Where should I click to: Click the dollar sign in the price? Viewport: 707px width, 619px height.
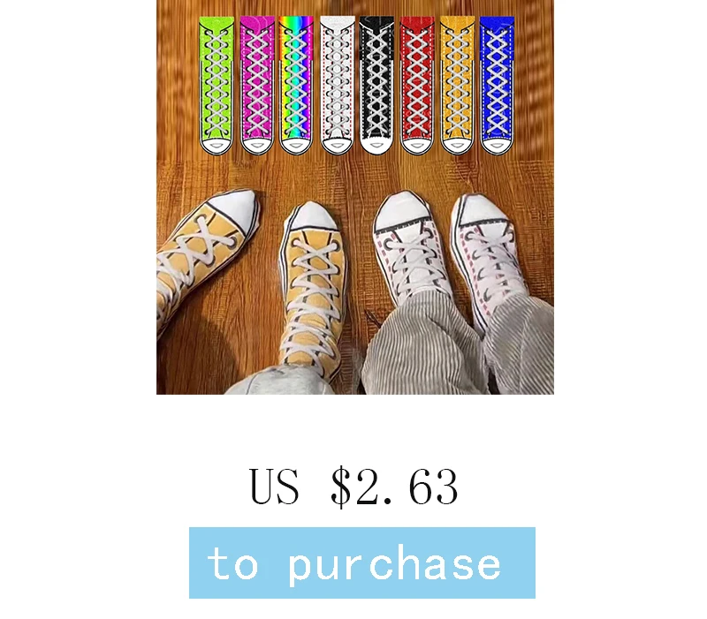click(341, 487)
